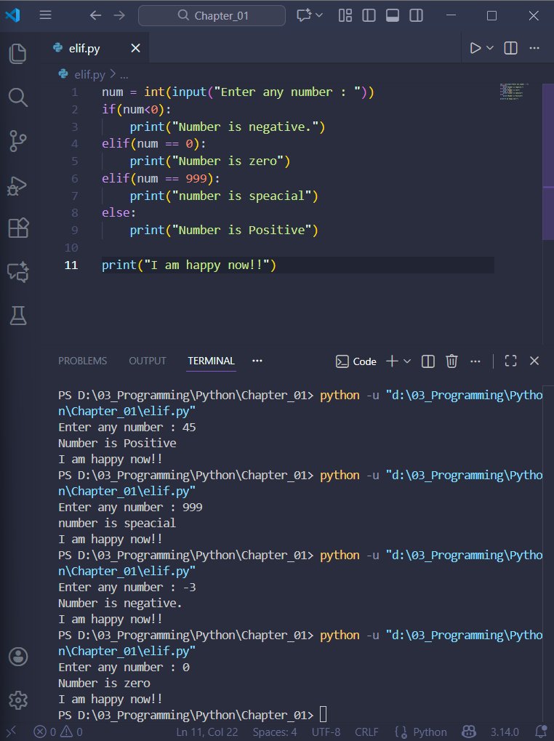This screenshot has height=741, width=554.
Task: Click the editor minimap
Action: (514, 91)
